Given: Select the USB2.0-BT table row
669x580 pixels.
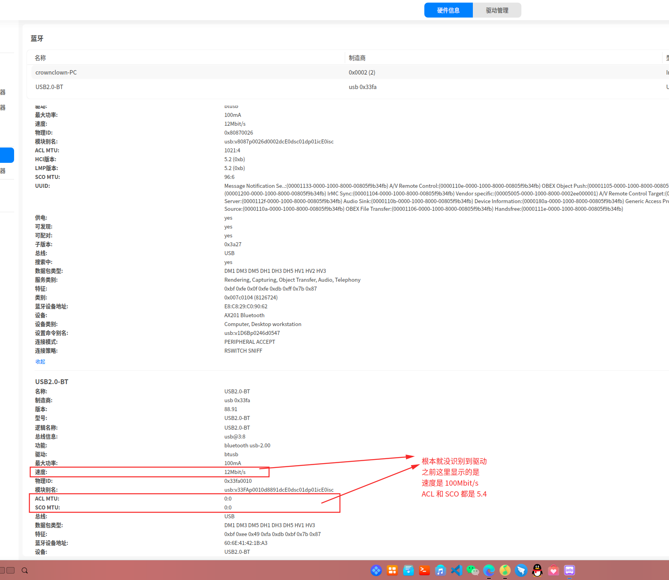Looking at the screenshot, I should pos(350,87).
